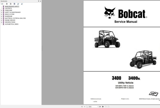
Task: Open the bookmarks options menu icon
Action: click(2, 4)
